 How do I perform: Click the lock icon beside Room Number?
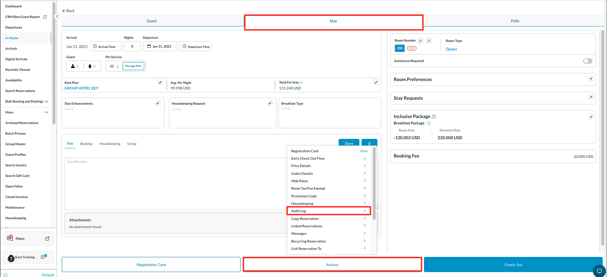point(429,41)
